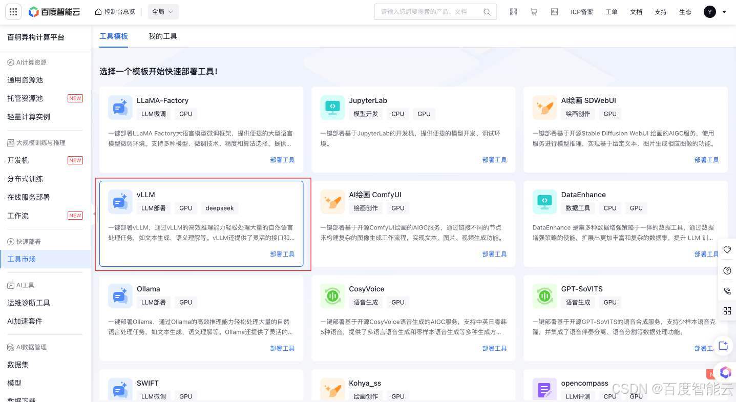Click the deepseek tag on vLLM card
Viewport: 736px width, 402px height.
(220, 208)
